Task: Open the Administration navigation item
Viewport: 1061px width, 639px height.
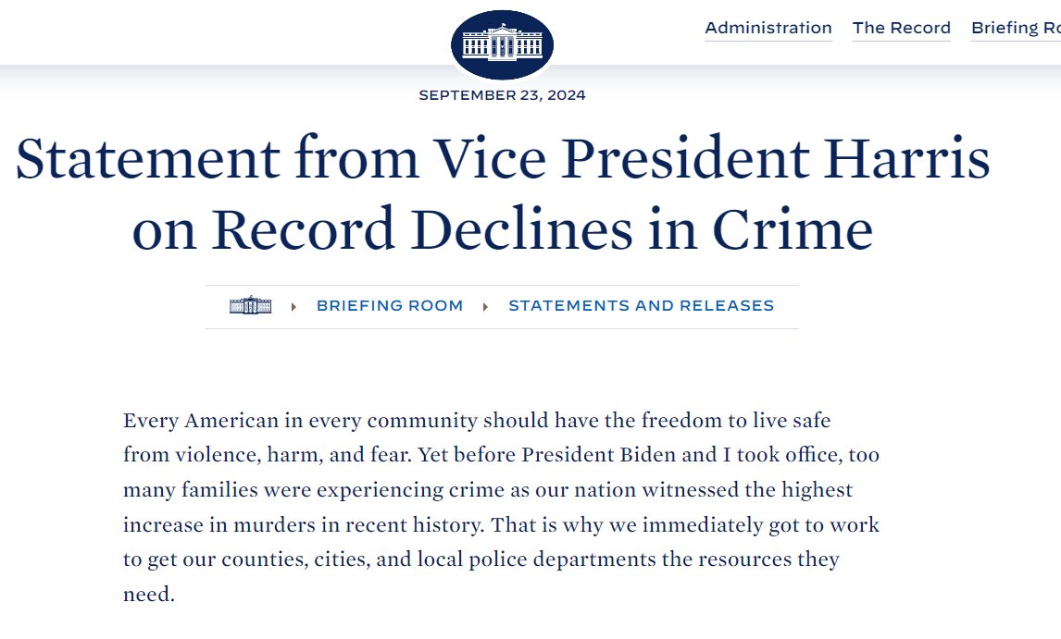Action: coord(768,28)
